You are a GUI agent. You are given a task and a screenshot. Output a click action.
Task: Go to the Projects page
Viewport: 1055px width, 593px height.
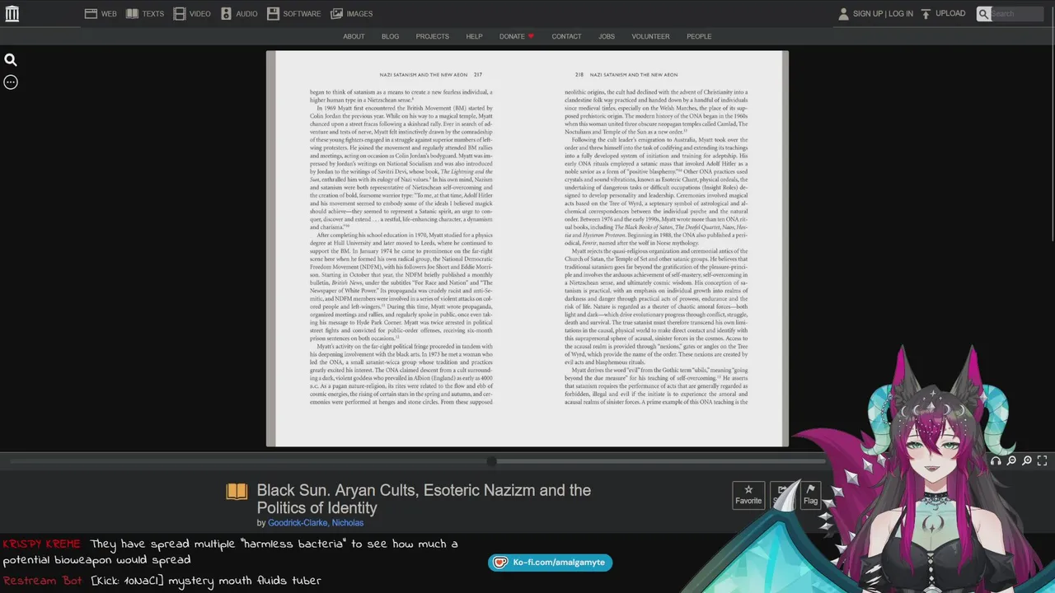(432, 36)
